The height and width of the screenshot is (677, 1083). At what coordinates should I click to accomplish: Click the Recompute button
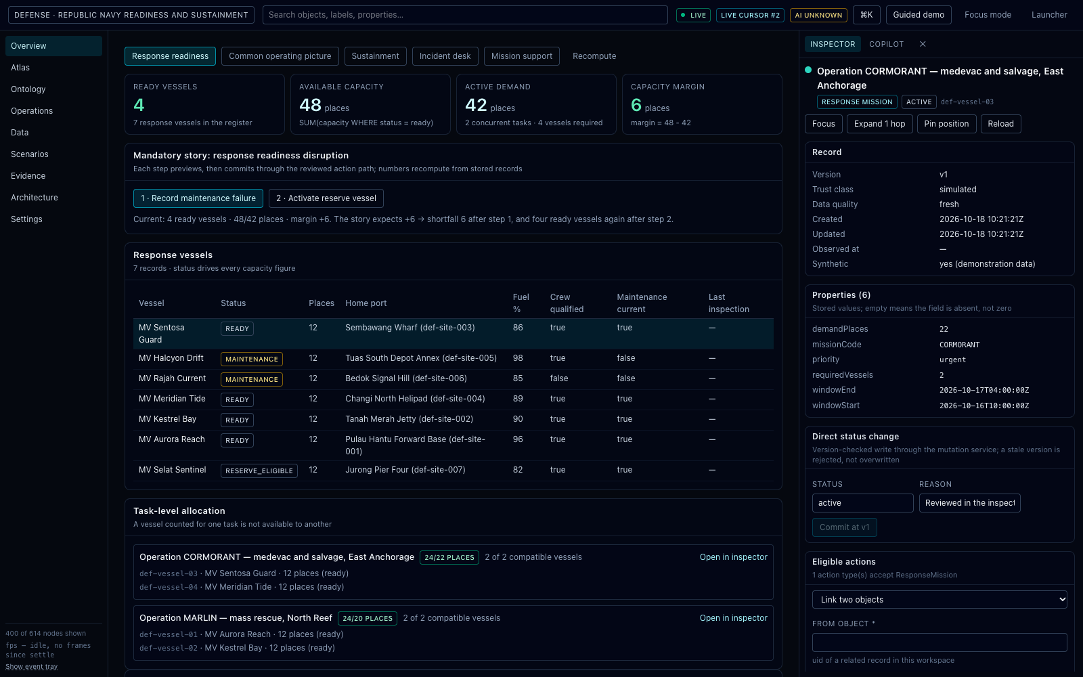coord(594,56)
